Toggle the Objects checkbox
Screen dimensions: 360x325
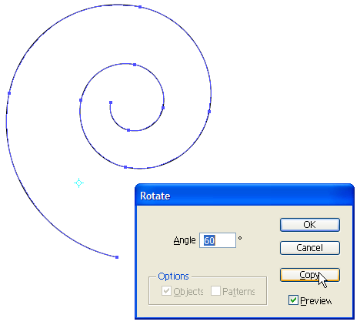[x=166, y=291]
